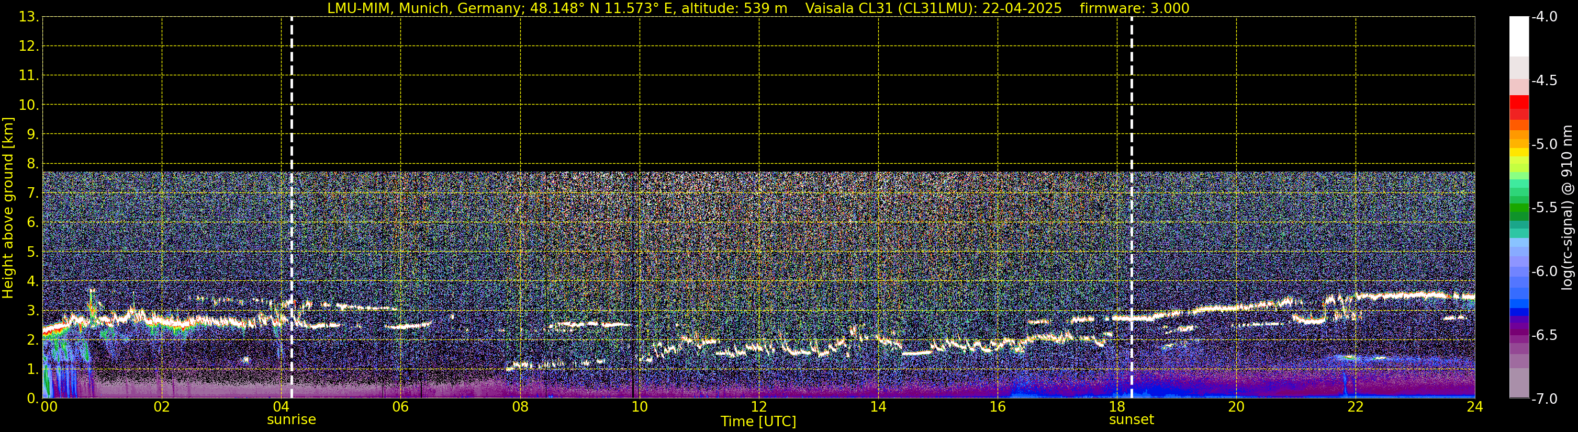This screenshot has height=432, width=1578.
Task: Click the "13." height tick label
Action: click(x=29, y=17)
